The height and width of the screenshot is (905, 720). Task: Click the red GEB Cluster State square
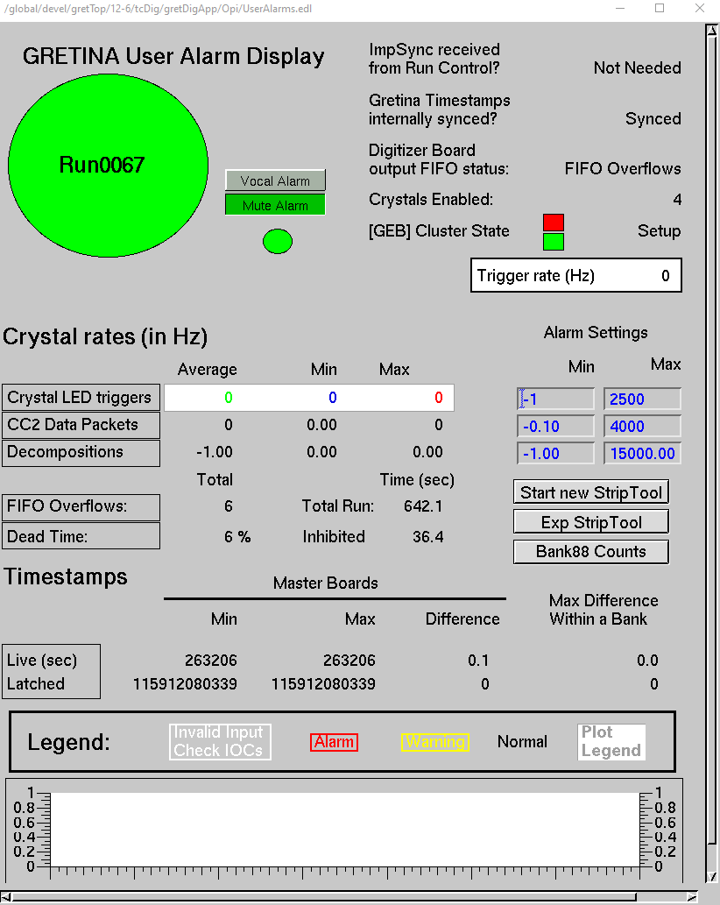tap(554, 223)
